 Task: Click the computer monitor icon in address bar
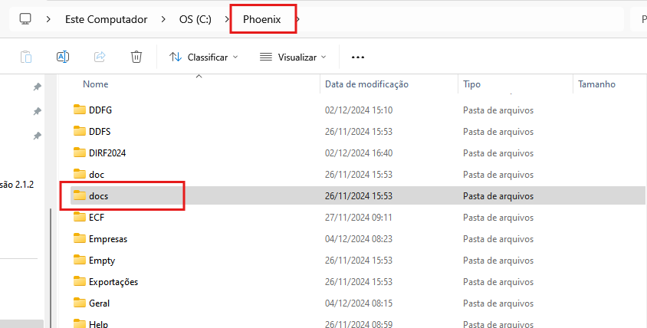click(x=25, y=19)
